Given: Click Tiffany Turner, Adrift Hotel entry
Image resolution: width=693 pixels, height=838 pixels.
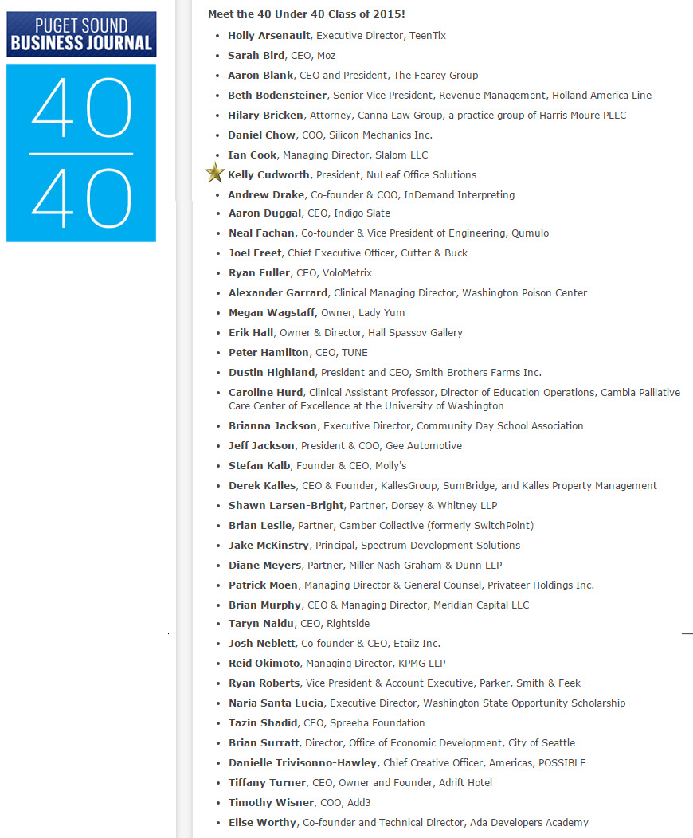Looking at the screenshot, I should (x=361, y=783).
